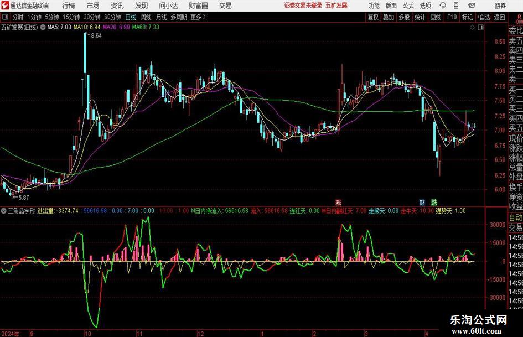The width and height of the screenshot is (523, 337).
Task: Open the 交易 menu
Action: point(225,6)
